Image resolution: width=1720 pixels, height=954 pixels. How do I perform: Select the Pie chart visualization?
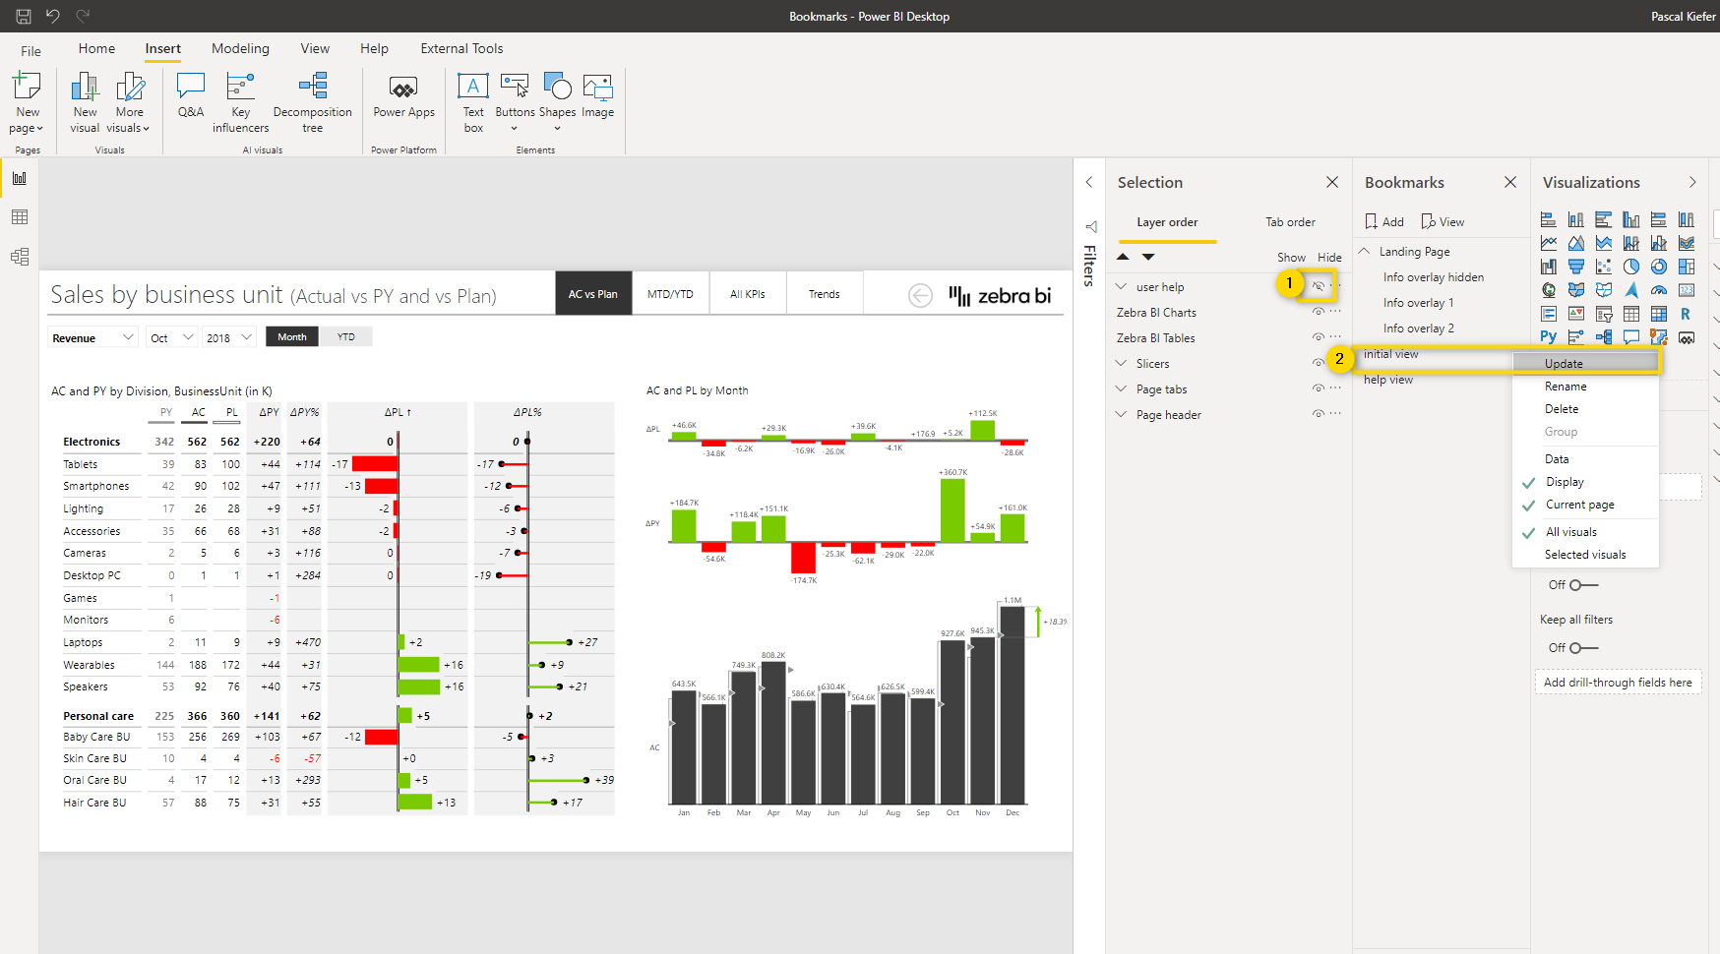[1631, 267]
